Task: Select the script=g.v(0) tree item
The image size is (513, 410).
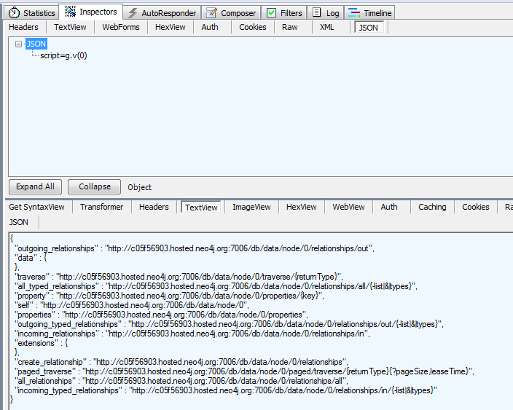Action: [x=64, y=55]
